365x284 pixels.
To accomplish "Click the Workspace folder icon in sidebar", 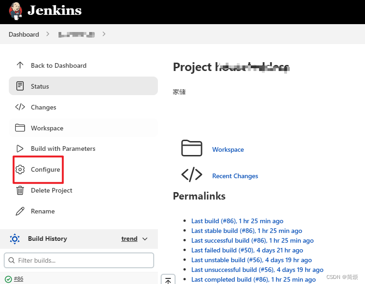I will pyautogui.click(x=20, y=128).
